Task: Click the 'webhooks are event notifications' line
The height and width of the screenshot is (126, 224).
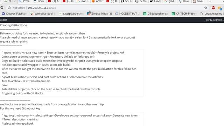Action: (52, 104)
